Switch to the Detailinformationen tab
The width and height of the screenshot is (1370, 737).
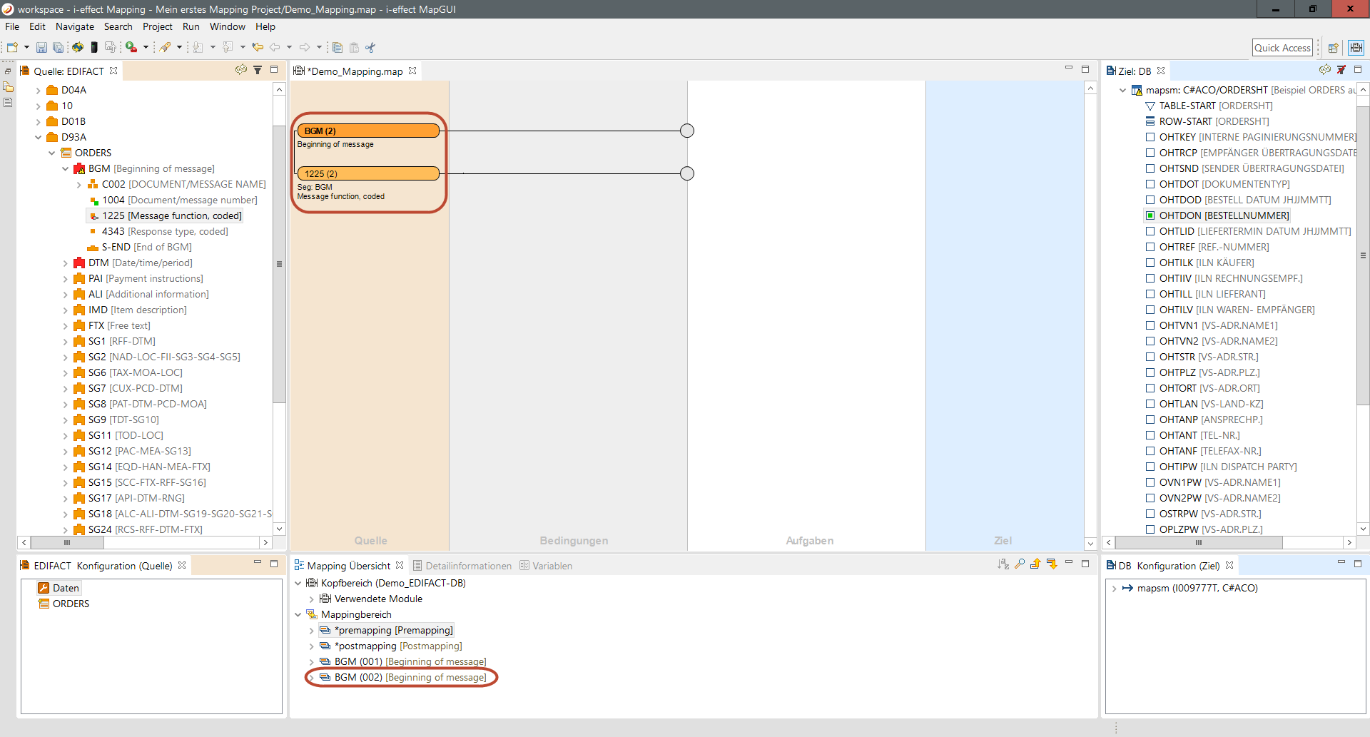468,566
